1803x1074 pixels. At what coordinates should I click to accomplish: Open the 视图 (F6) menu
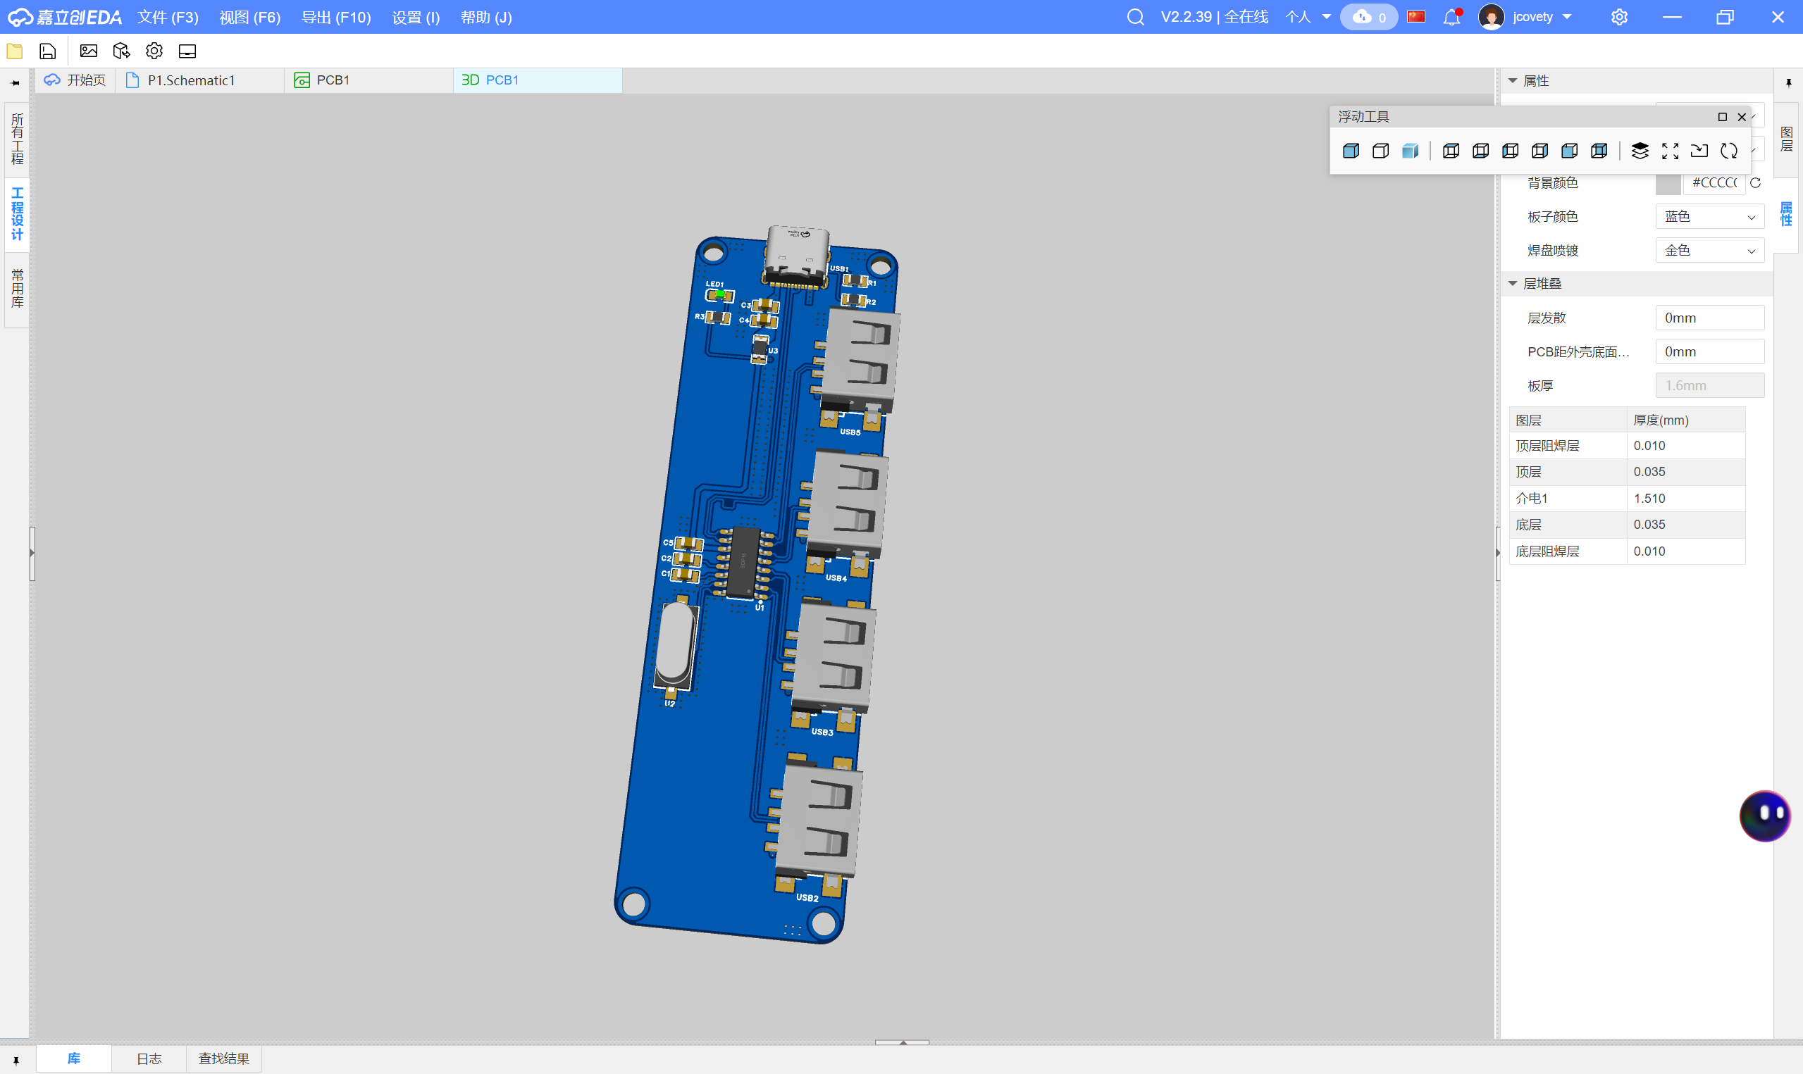[249, 17]
